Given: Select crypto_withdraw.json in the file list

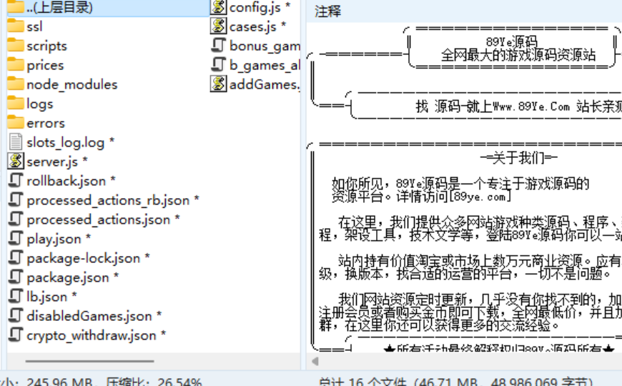Looking at the screenshot, I should click(91, 335).
